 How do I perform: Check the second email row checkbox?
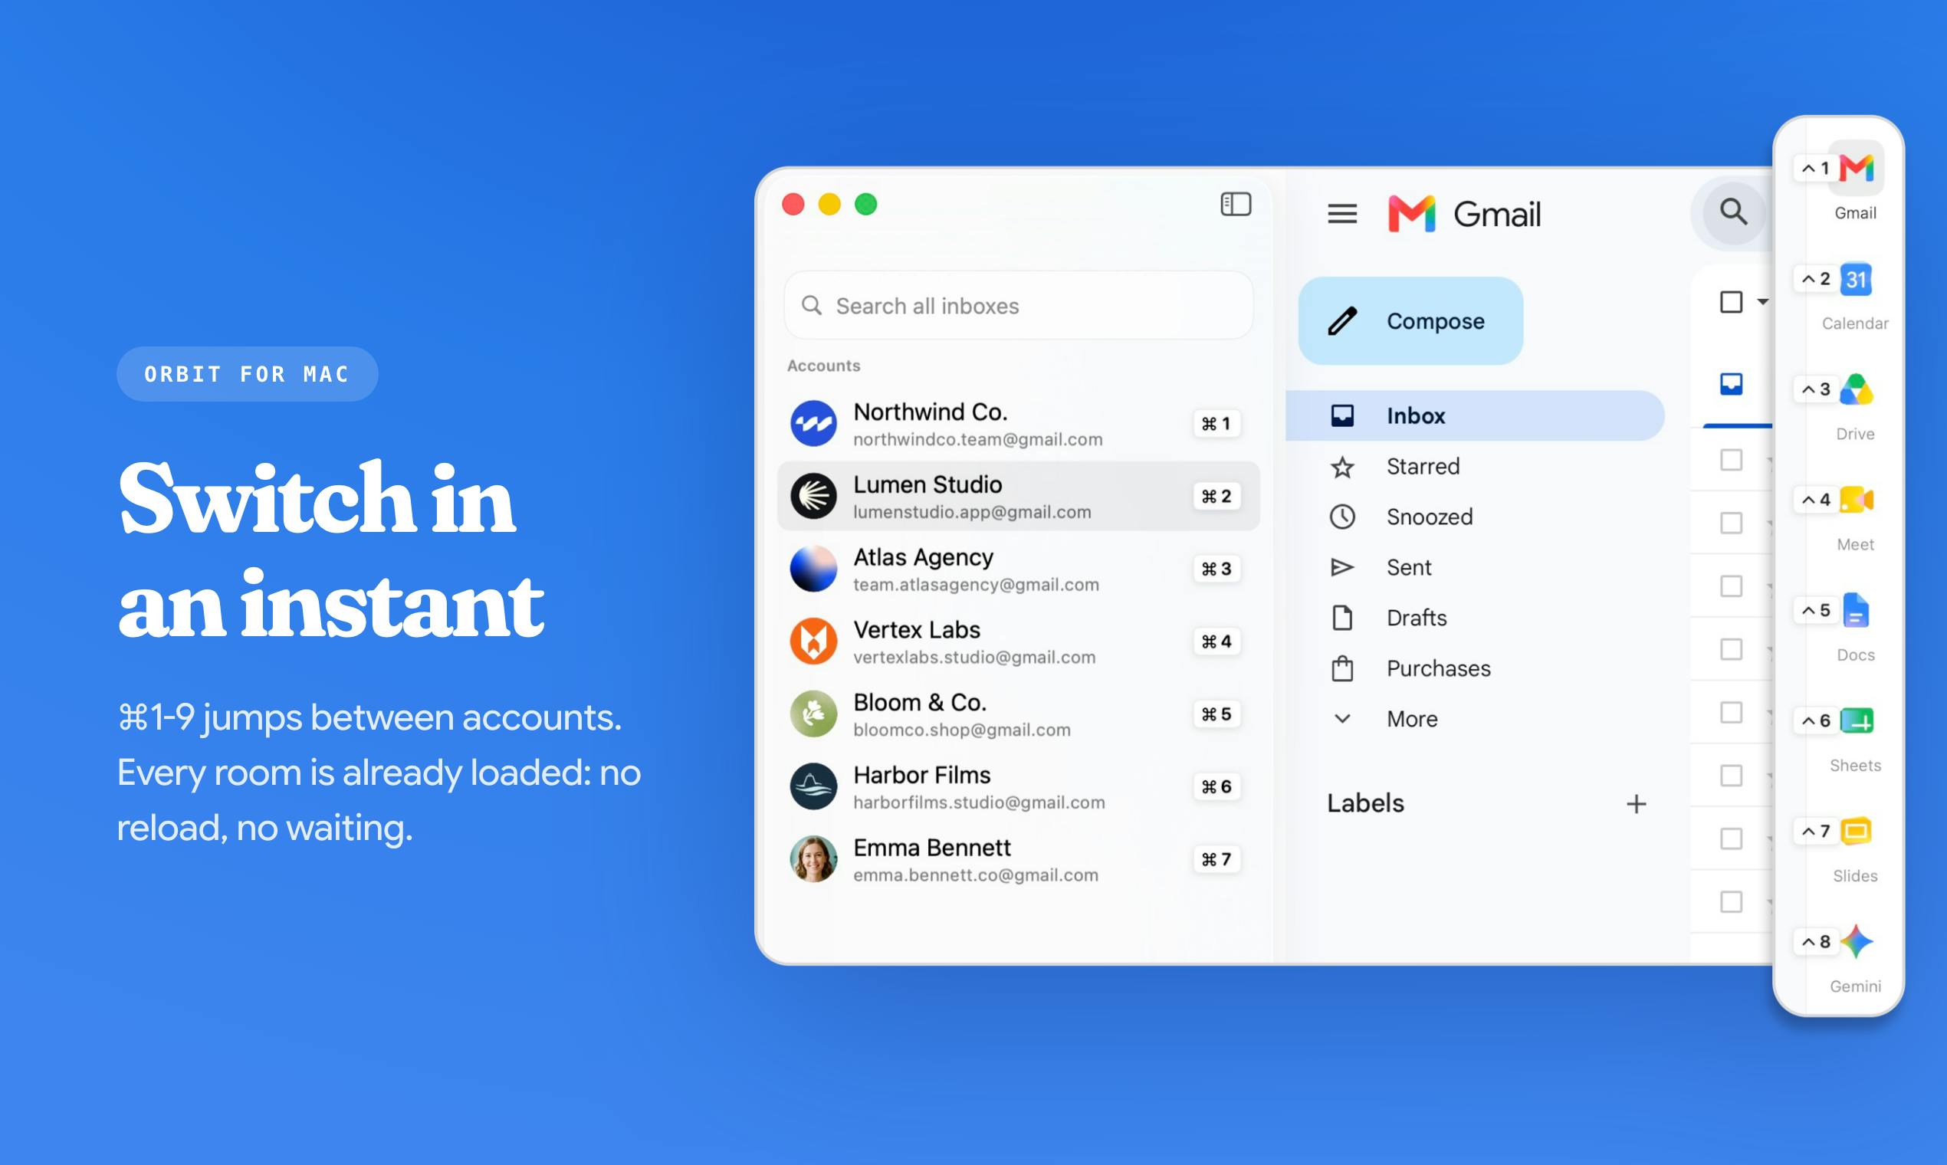[1731, 523]
